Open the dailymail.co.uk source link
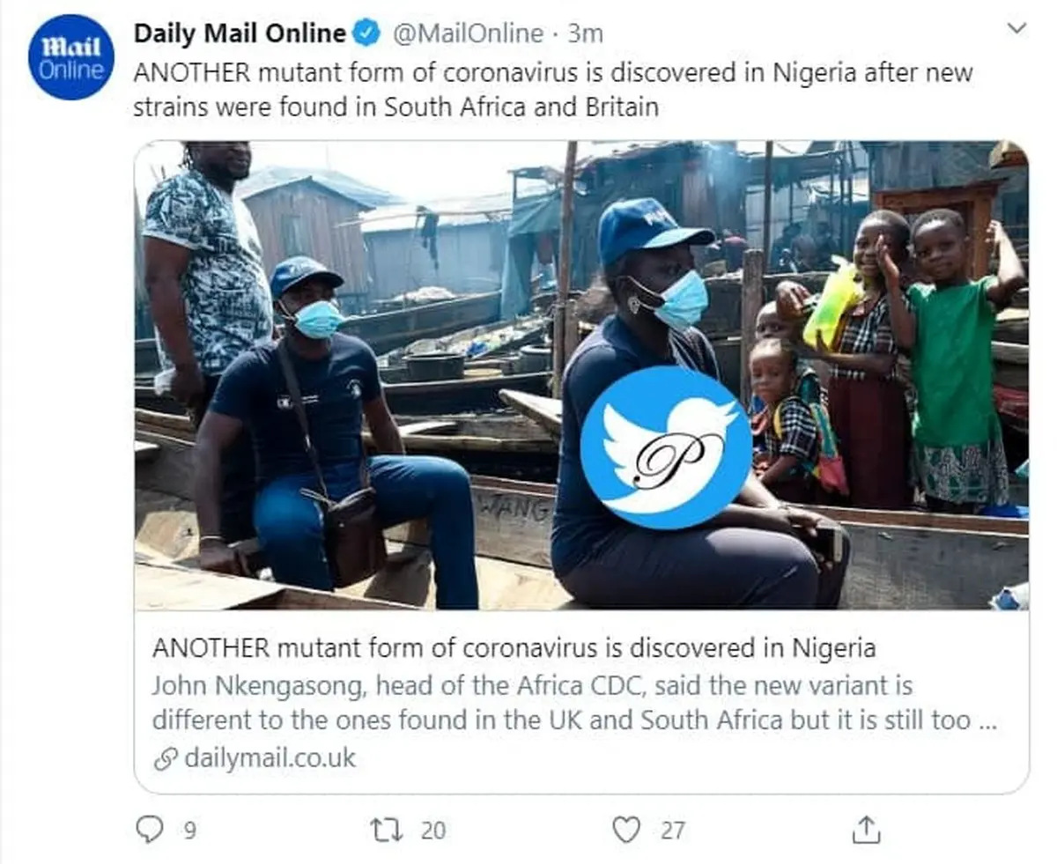Viewport: 1057px width, 864px height. (x=270, y=758)
